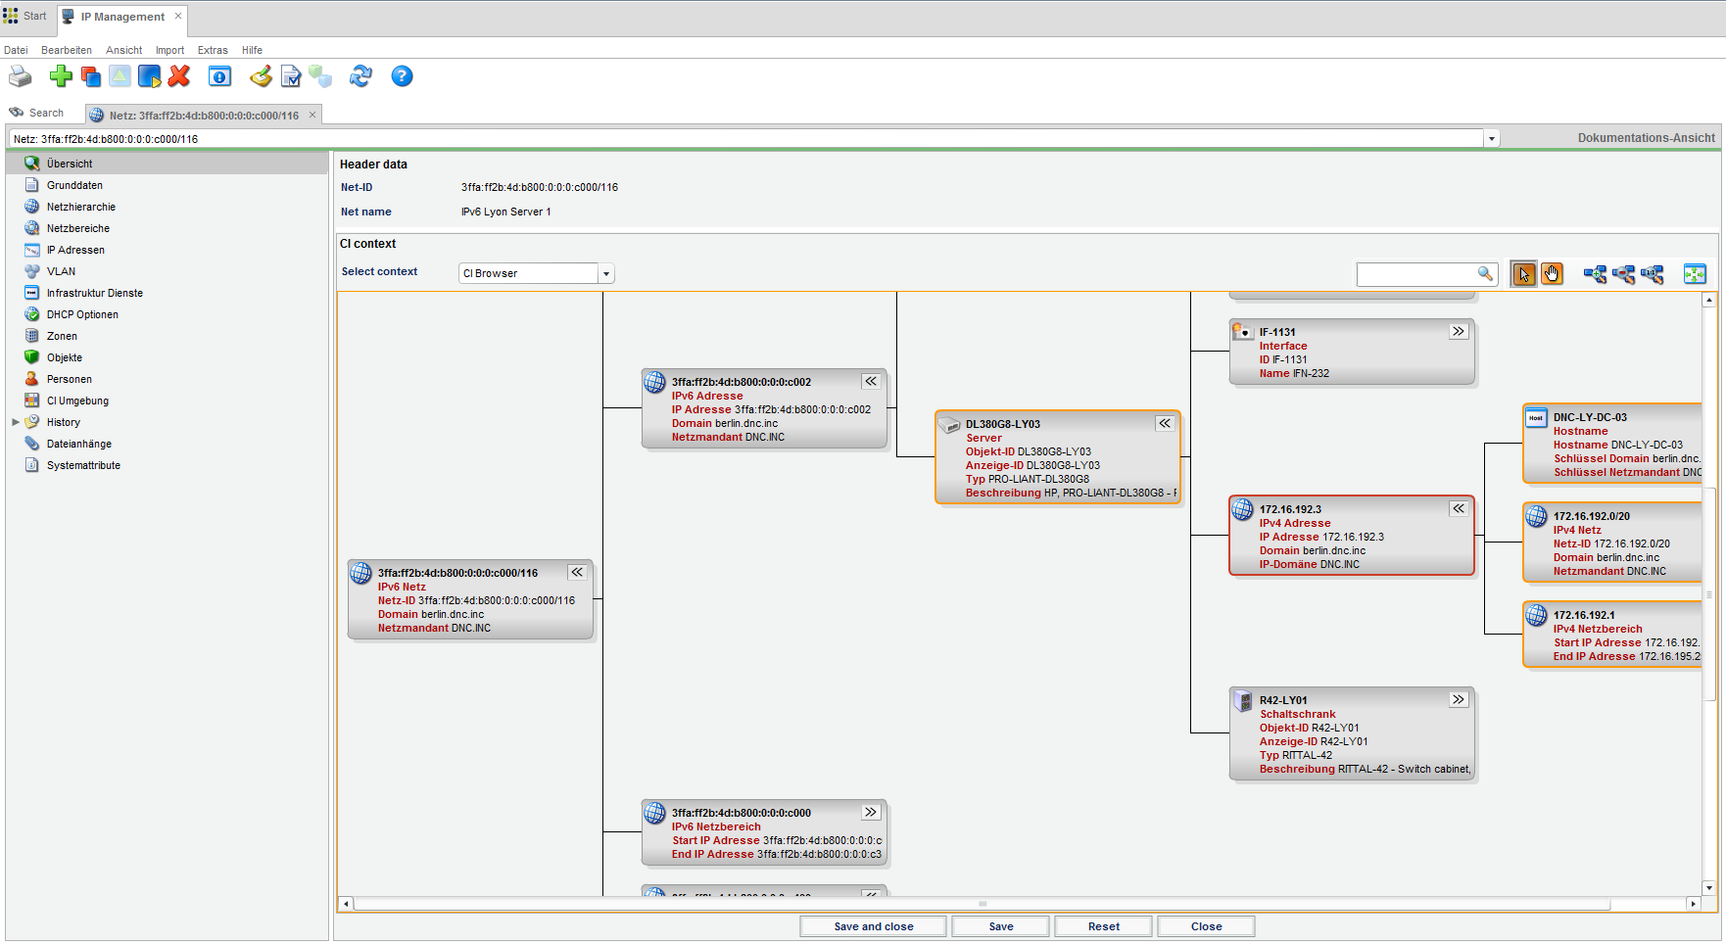Viewport: 1726px width, 944px height.
Task: Switch to the IP Management tab
Action: pos(122,17)
